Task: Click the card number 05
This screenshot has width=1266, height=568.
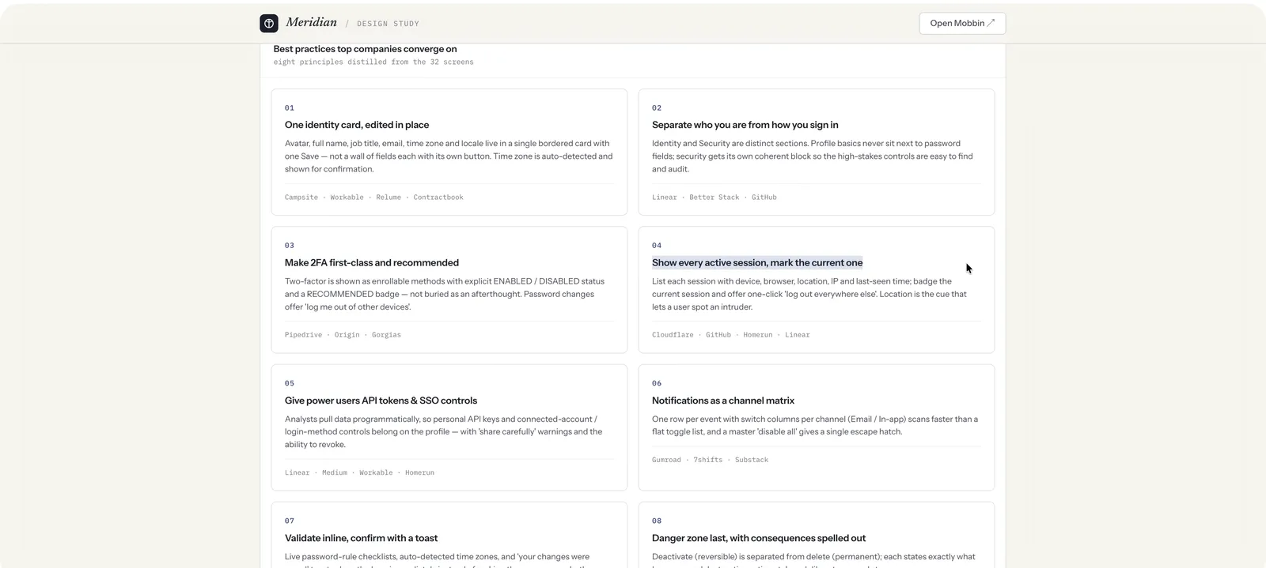Action: tap(290, 383)
